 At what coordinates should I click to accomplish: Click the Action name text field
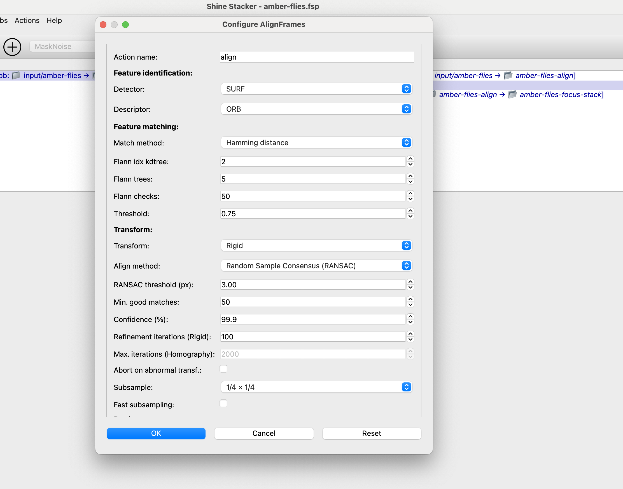click(316, 57)
